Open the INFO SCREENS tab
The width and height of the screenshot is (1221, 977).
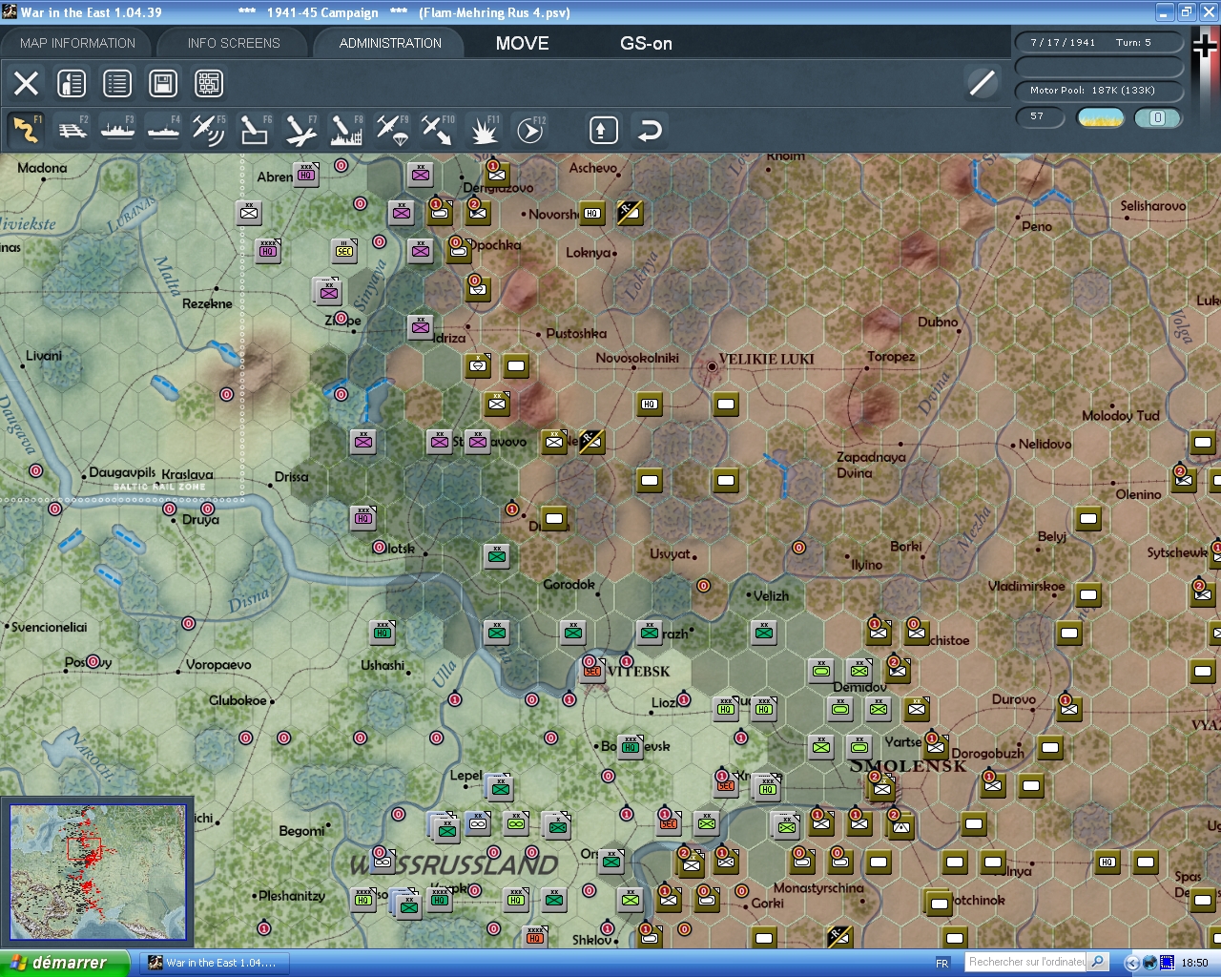pyautogui.click(x=234, y=43)
